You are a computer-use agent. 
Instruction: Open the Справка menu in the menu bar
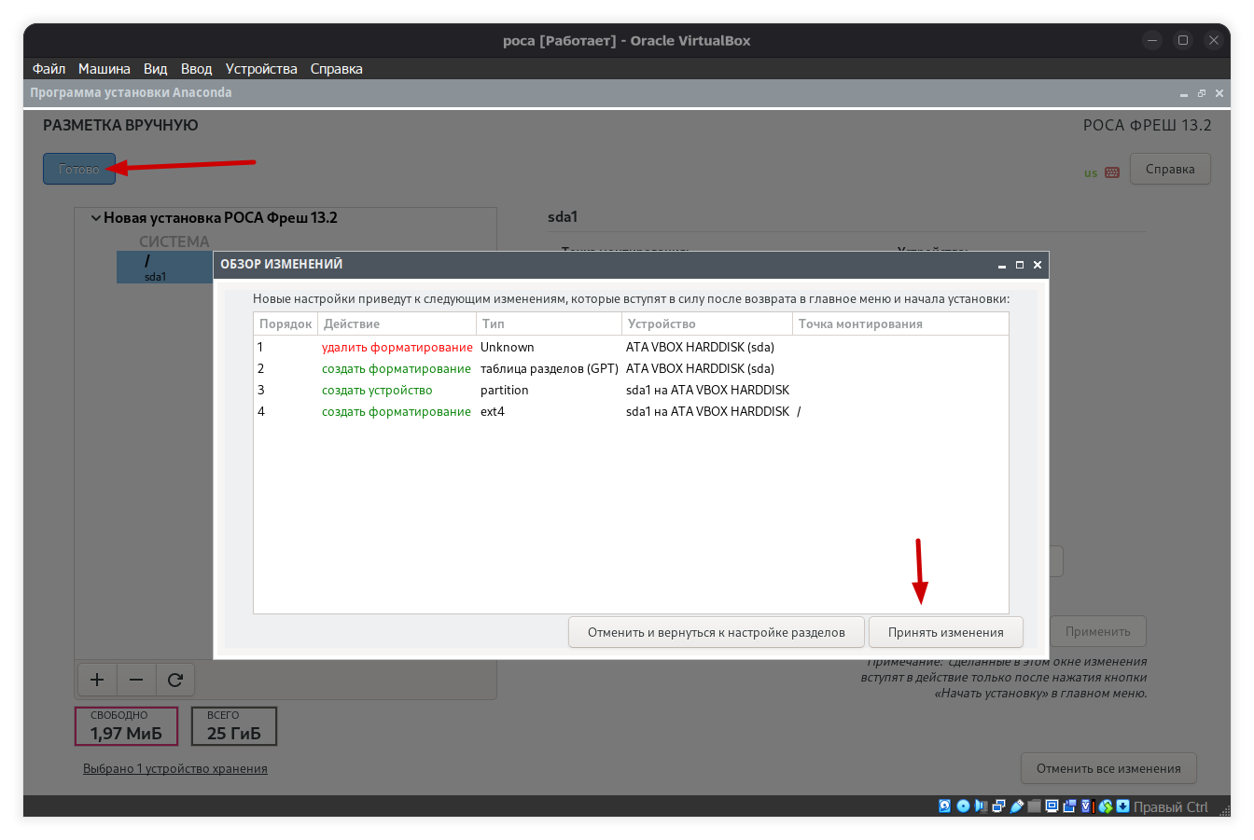336,69
